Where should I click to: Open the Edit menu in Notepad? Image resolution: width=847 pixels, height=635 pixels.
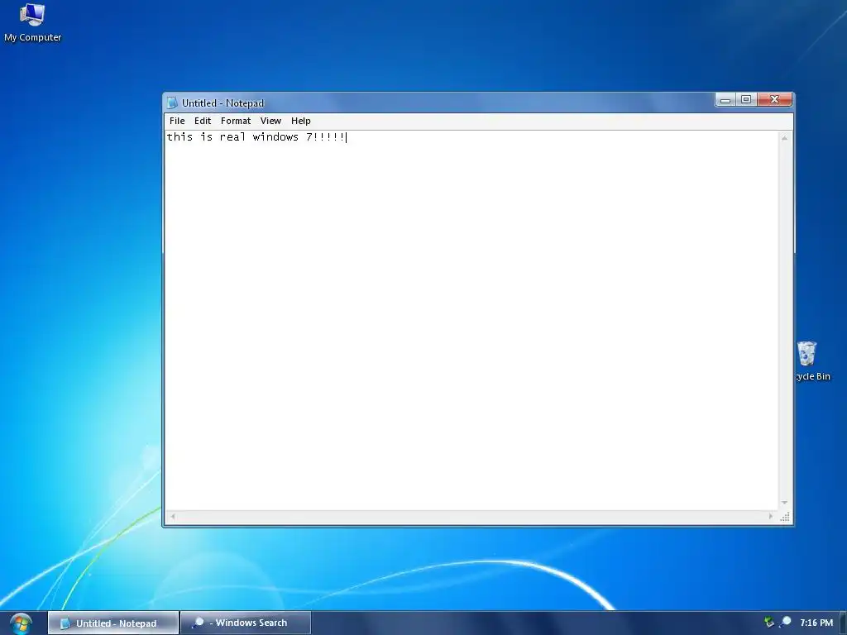203,121
